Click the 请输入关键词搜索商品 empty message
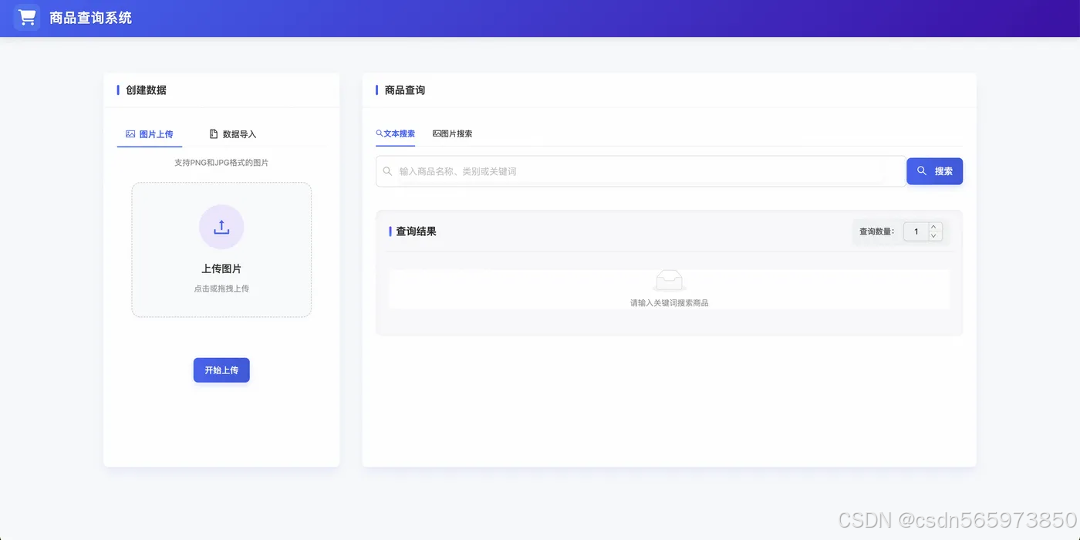This screenshot has height=540, width=1080. (x=670, y=303)
